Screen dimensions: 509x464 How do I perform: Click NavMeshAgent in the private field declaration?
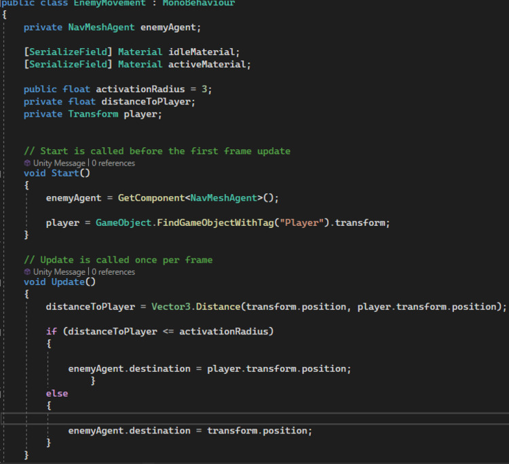(101, 27)
